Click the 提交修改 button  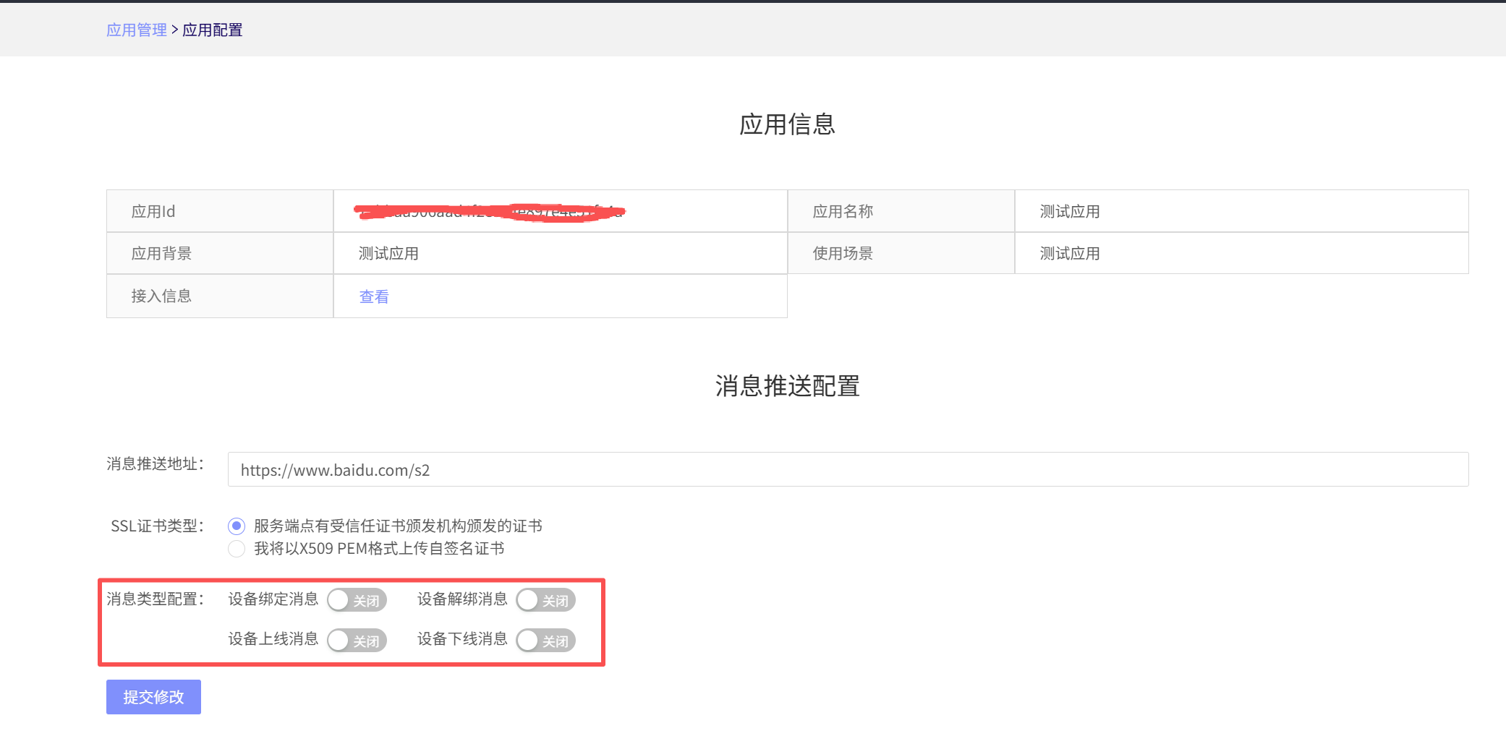[153, 697]
